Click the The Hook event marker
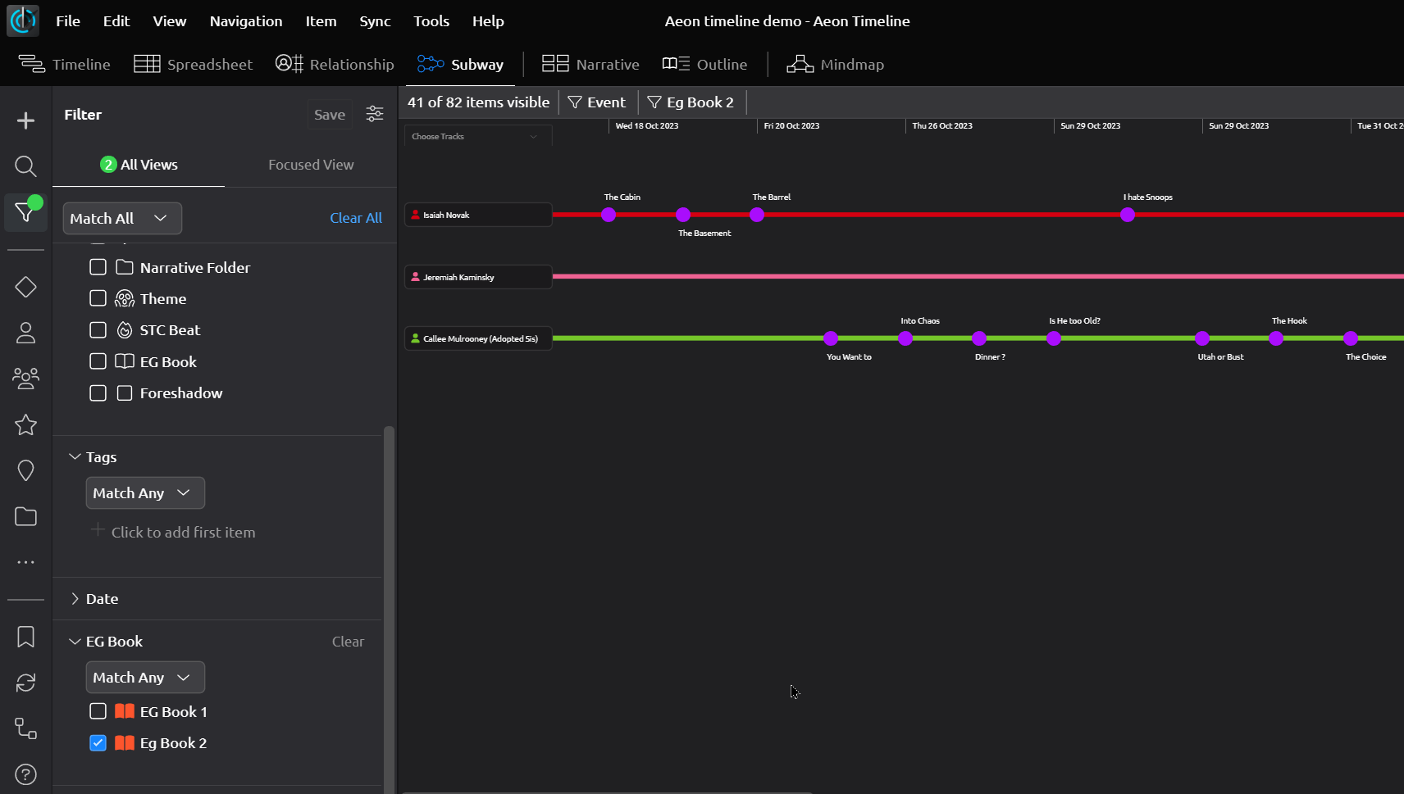 coord(1276,338)
